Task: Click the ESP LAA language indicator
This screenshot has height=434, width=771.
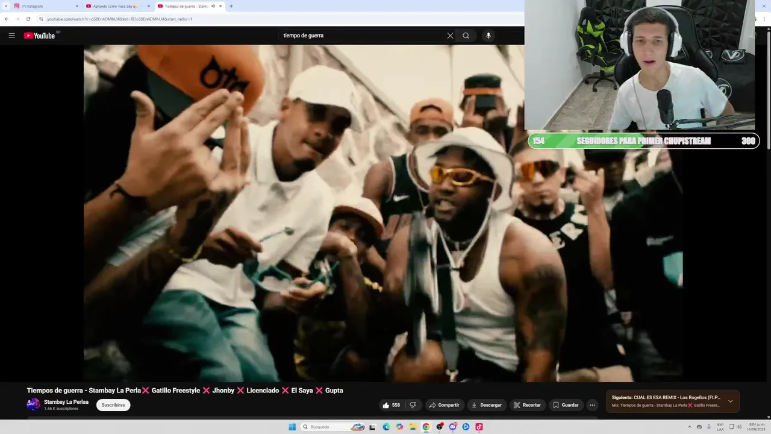Action: [x=720, y=427]
